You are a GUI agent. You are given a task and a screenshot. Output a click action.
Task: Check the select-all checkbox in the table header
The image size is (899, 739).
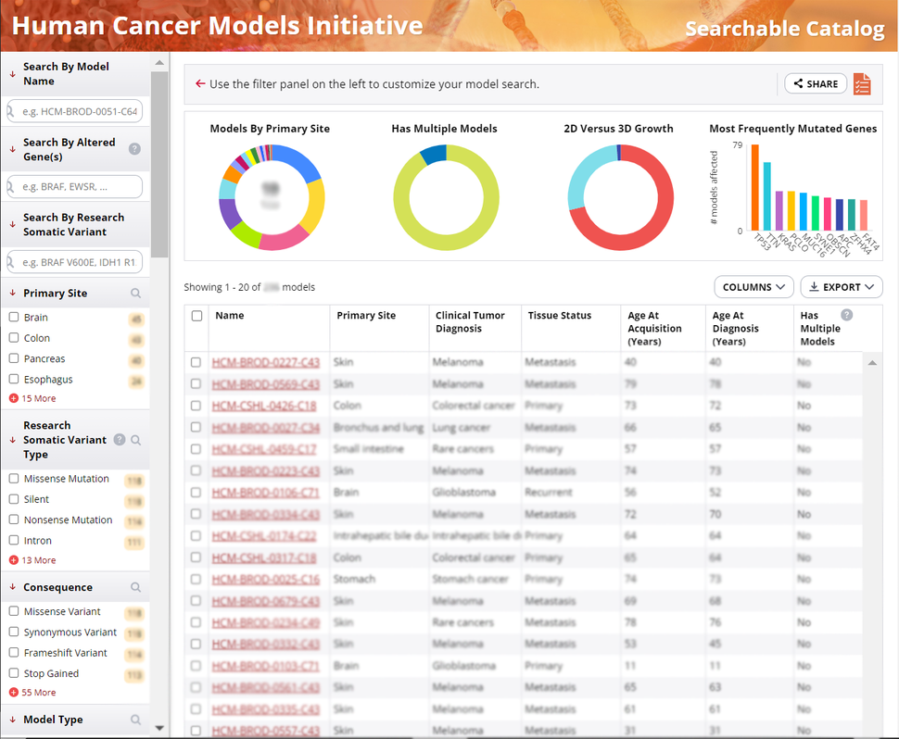pyautogui.click(x=196, y=316)
